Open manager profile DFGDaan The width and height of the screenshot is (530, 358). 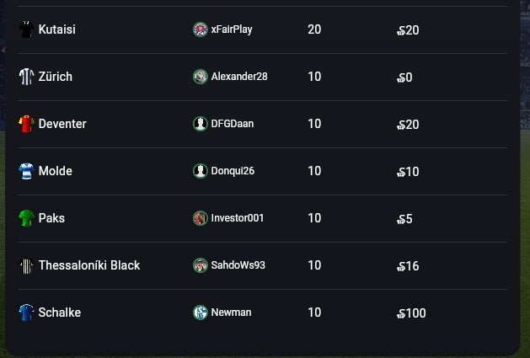[232, 124]
